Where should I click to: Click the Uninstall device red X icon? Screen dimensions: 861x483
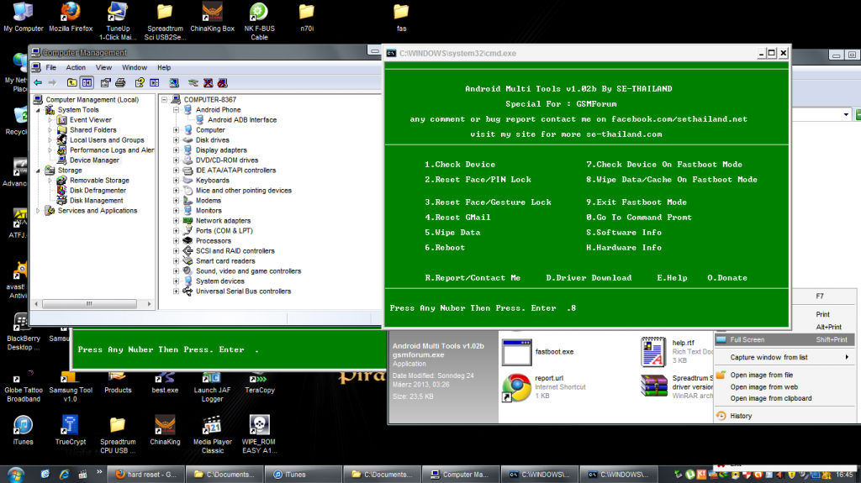coord(209,83)
